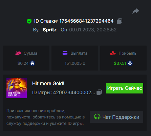Select the bet ID number text

point(86,21)
